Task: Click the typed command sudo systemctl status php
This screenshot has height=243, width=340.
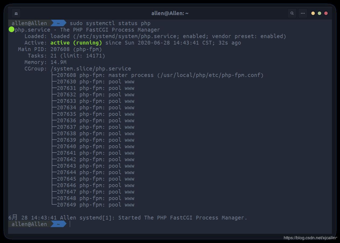Action: tap(110, 23)
